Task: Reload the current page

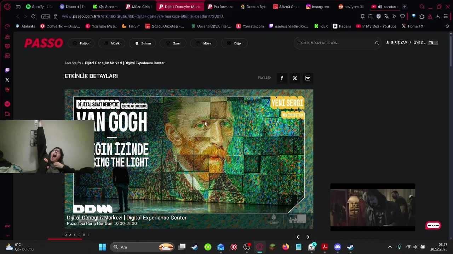Action: (x=33, y=16)
